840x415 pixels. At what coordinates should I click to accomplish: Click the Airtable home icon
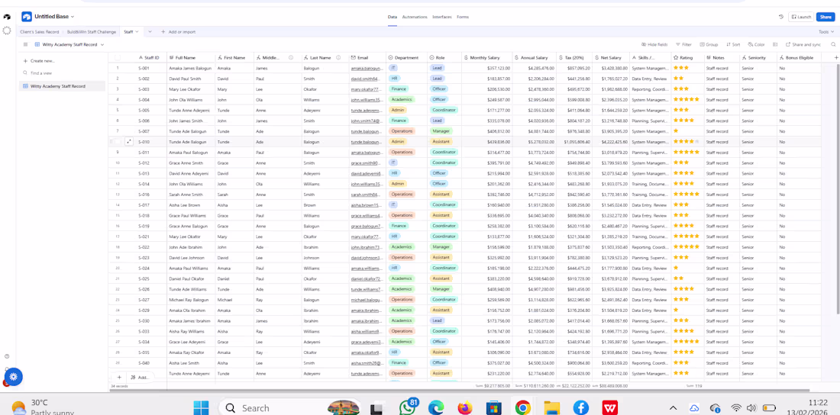coord(6,17)
